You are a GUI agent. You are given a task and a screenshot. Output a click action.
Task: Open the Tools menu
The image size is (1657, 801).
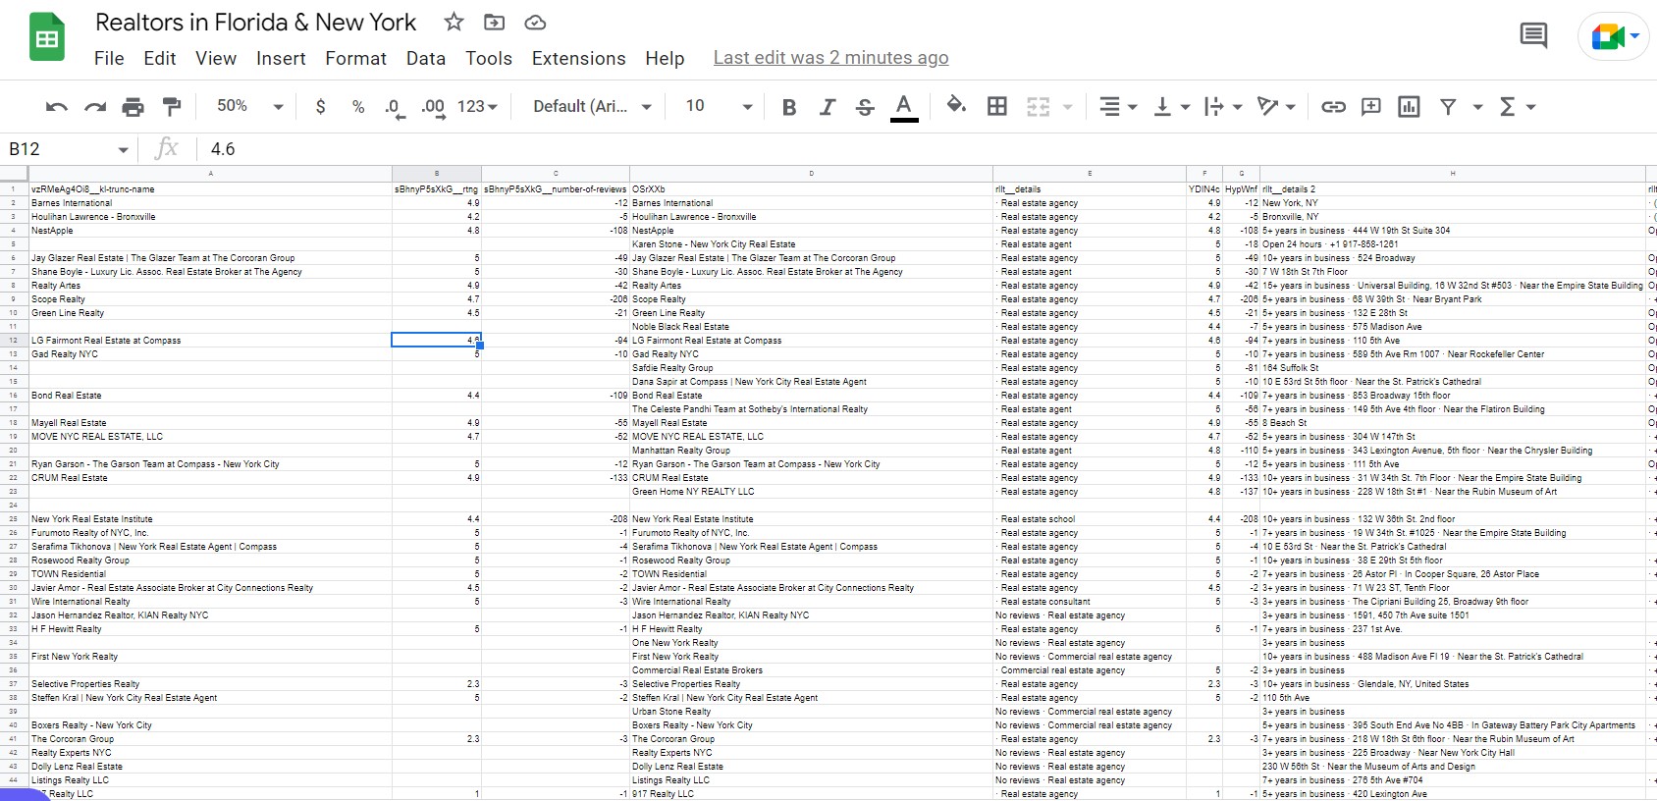point(489,58)
